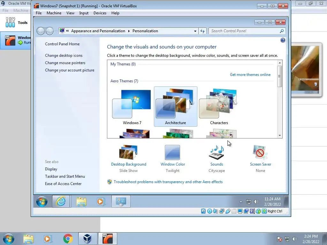This screenshot has height=245, width=327.
Task: Select the Characters theme
Action: click(219, 107)
